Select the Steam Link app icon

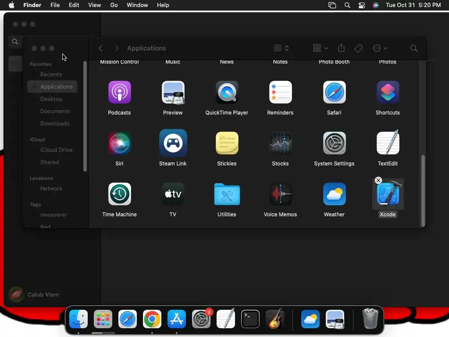(x=173, y=143)
